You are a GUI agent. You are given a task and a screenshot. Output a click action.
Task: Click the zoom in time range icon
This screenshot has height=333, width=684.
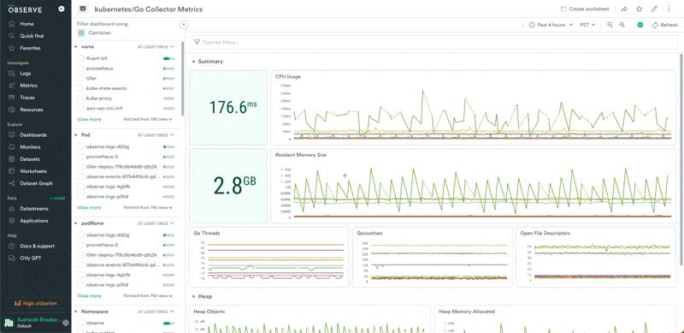coord(622,25)
